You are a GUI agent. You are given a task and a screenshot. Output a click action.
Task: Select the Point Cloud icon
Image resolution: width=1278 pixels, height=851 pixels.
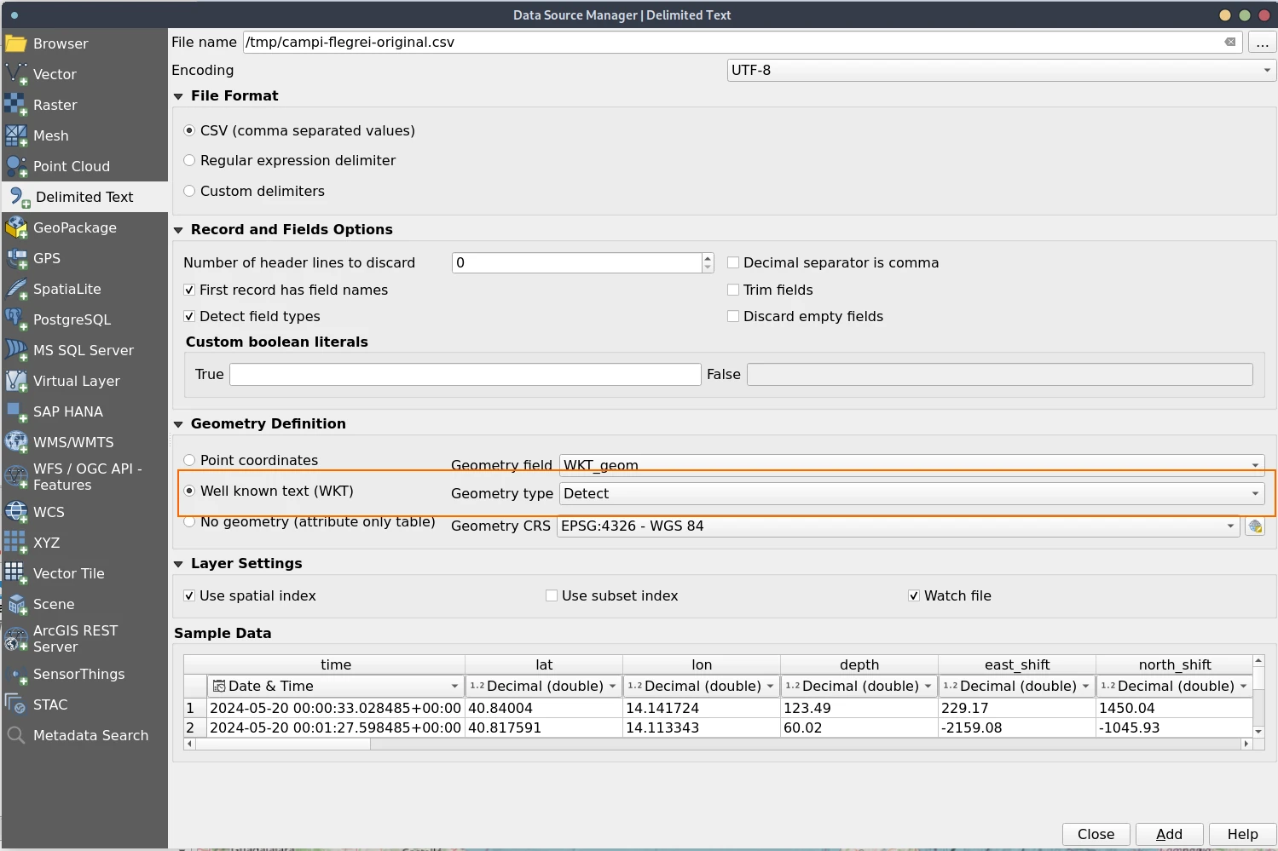click(x=16, y=166)
